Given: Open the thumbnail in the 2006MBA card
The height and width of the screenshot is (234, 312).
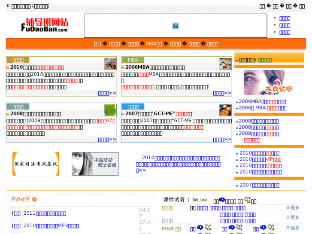Looking at the screenshot, I should coord(225,64).
